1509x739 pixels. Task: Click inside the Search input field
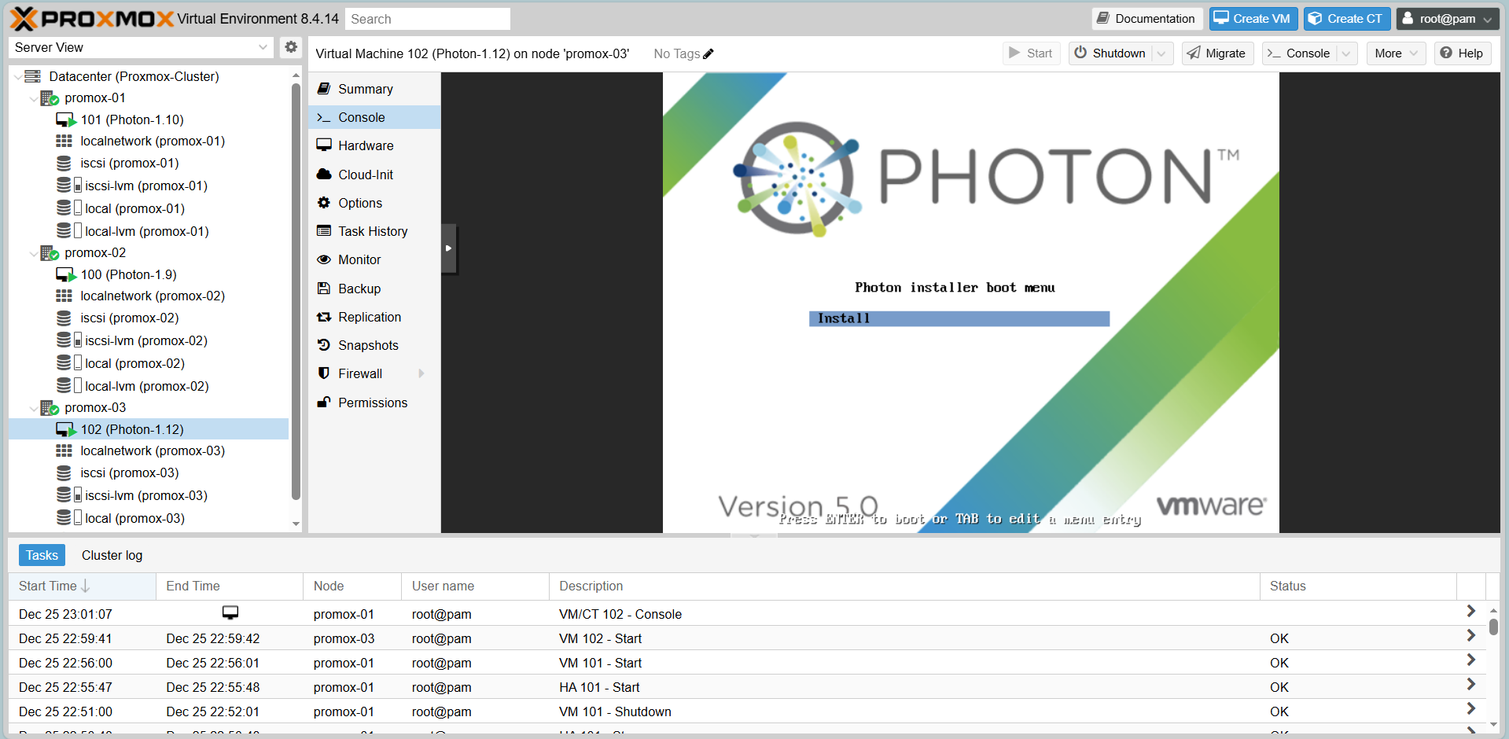pyautogui.click(x=427, y=18)
